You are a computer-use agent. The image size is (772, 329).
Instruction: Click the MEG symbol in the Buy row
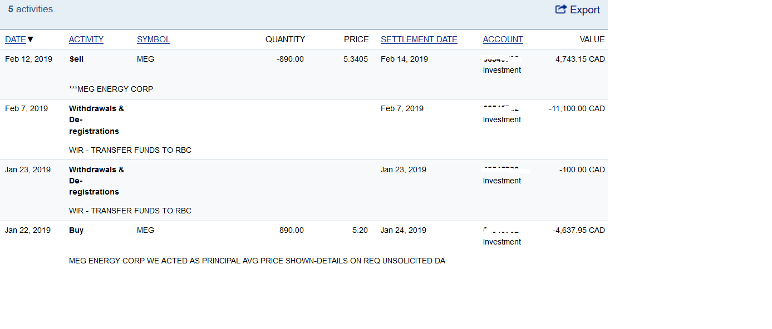pyautogui.click(x=146, y=230)
